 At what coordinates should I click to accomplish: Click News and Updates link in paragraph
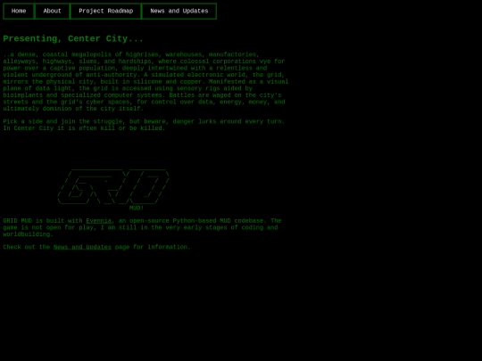pyautogui.click(x=82, y=247)
